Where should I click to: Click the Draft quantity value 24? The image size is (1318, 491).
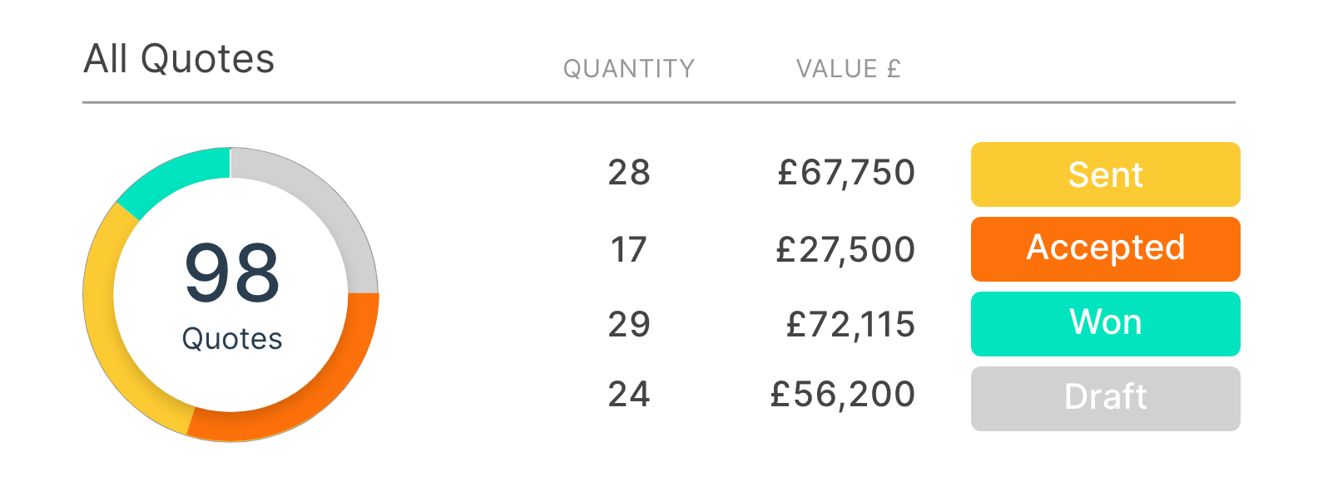point(629,394)
